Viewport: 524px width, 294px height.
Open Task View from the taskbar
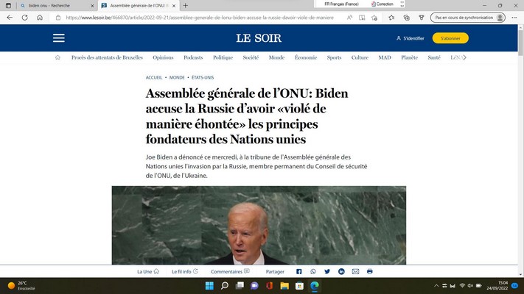pos(240,286)
